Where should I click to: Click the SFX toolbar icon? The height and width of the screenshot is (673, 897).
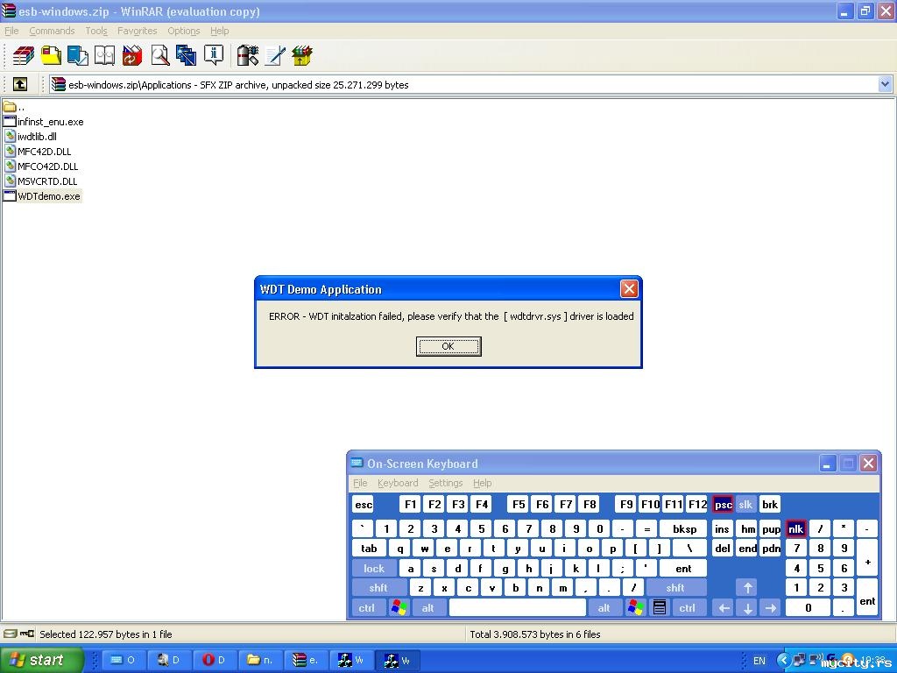[x=302, y=55]
